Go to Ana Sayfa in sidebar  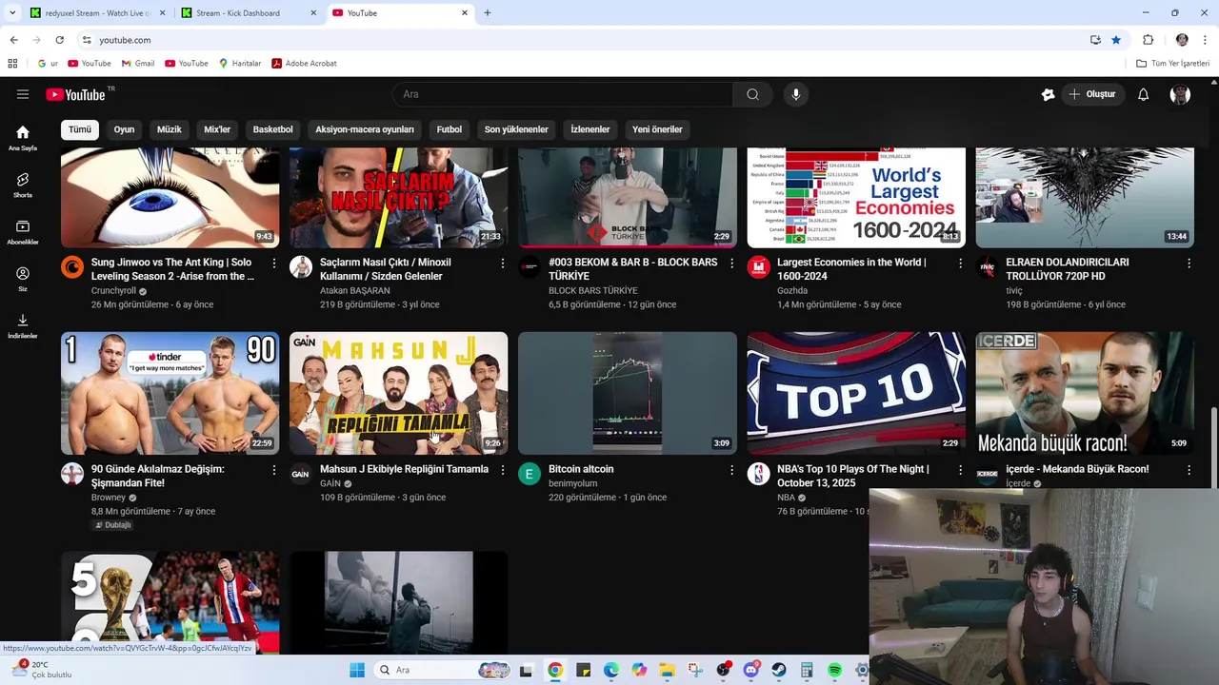(23, 138)
